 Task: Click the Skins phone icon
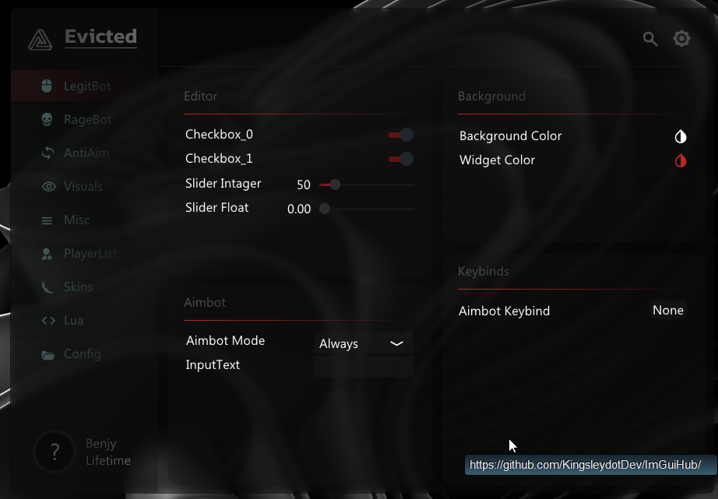point(48,287)
